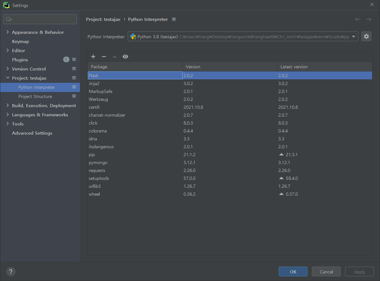Viewport: 380px width, 281px height.
Task: Select the Jinja2 package row
Action: tap(230, 83)
